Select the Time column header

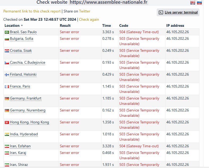point(106,25)
